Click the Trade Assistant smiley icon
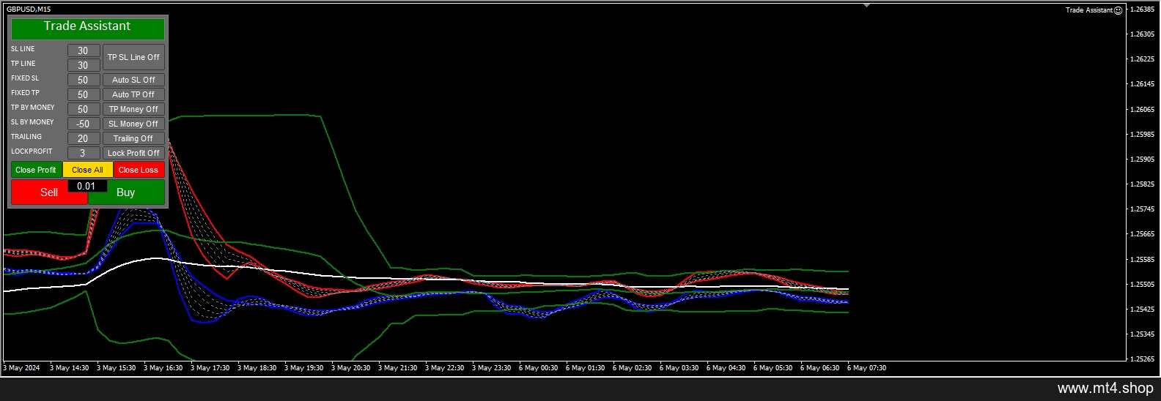The width and height of the screenshot is (1161, 401). click(x=1118, y=10)
